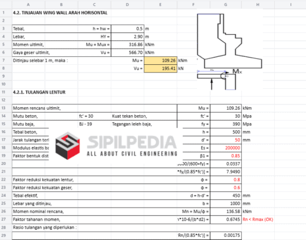Select column G header

[226, 4]
